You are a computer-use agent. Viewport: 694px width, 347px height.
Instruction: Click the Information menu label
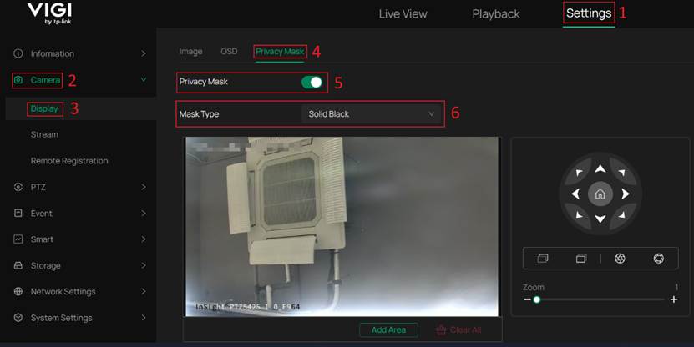53,53
